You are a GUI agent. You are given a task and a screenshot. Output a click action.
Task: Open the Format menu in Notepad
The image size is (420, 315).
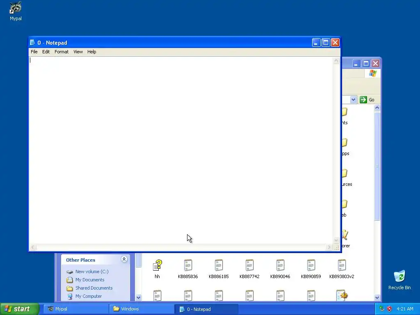tap(62, 52)
